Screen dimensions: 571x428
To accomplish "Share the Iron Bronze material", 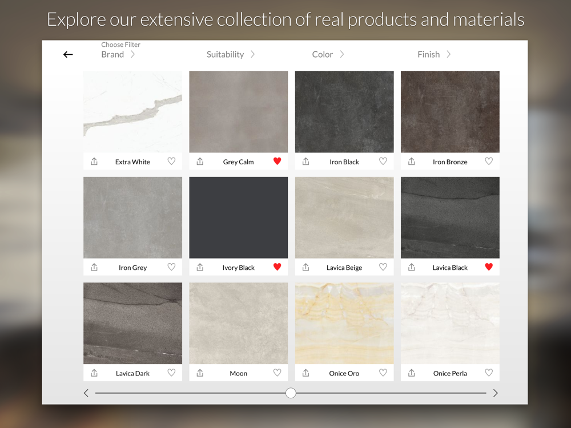I will [412, 161].
